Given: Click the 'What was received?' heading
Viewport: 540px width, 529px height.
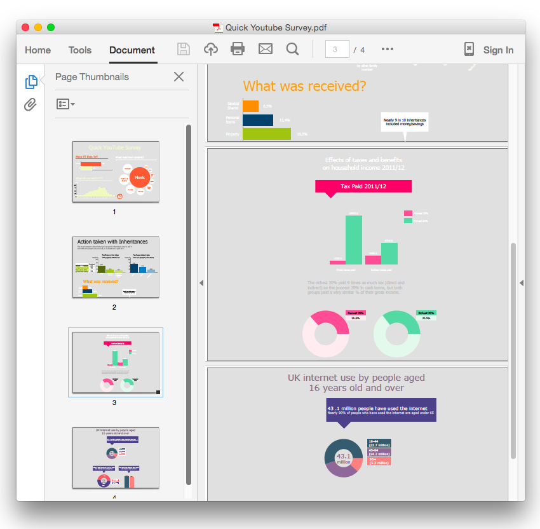Looking at the screenshot, I should (304, 86).
